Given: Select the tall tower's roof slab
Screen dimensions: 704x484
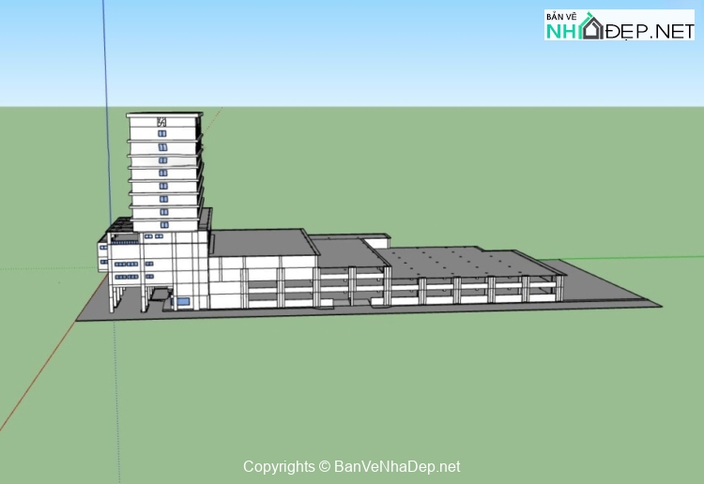Looking at the screenshot, I should click(165, 113).
